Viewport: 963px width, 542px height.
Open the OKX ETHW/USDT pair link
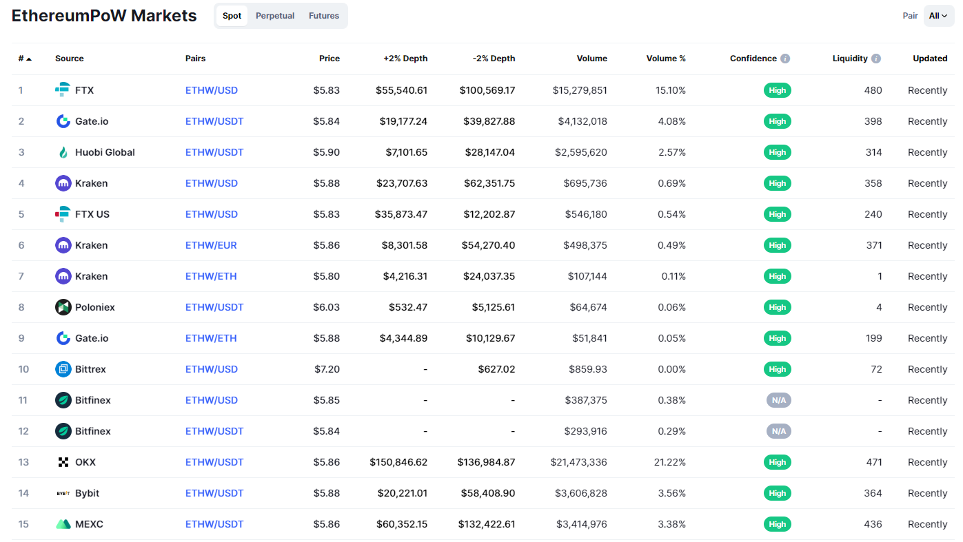214,462
